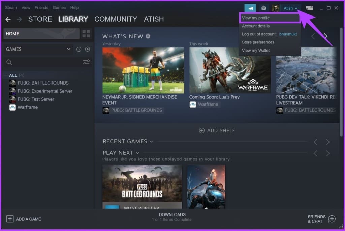This screenshot has height=231, width=345.
Task: Open the Steam menu
Action: pos(11,8)
